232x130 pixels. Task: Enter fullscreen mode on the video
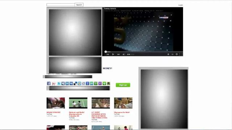(x=181, y=54)
